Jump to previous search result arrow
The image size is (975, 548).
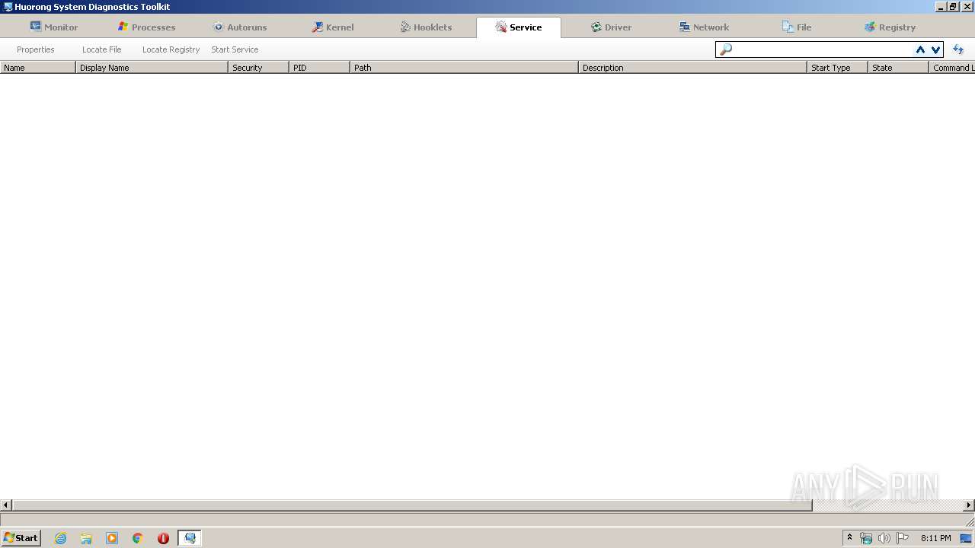pos(920,49)
